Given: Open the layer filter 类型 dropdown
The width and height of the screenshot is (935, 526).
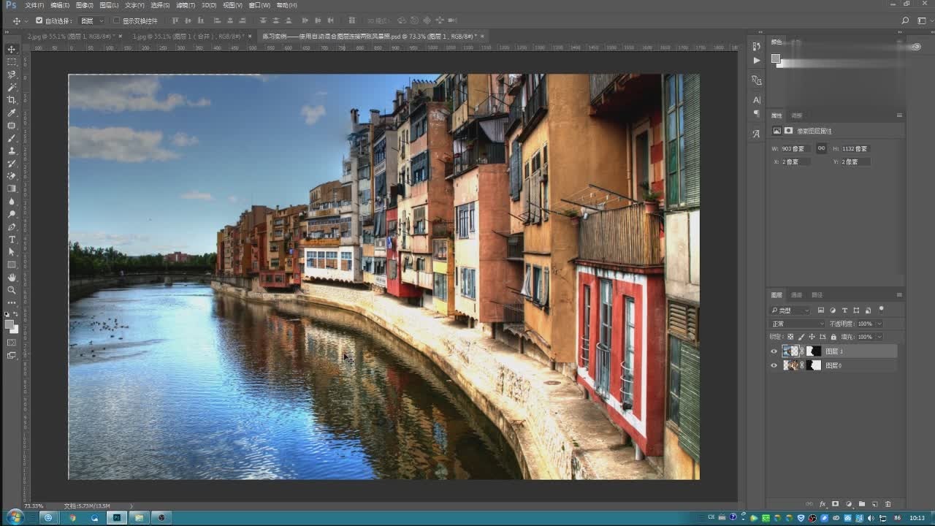Looking at the screenshot, I should point(791,310).
